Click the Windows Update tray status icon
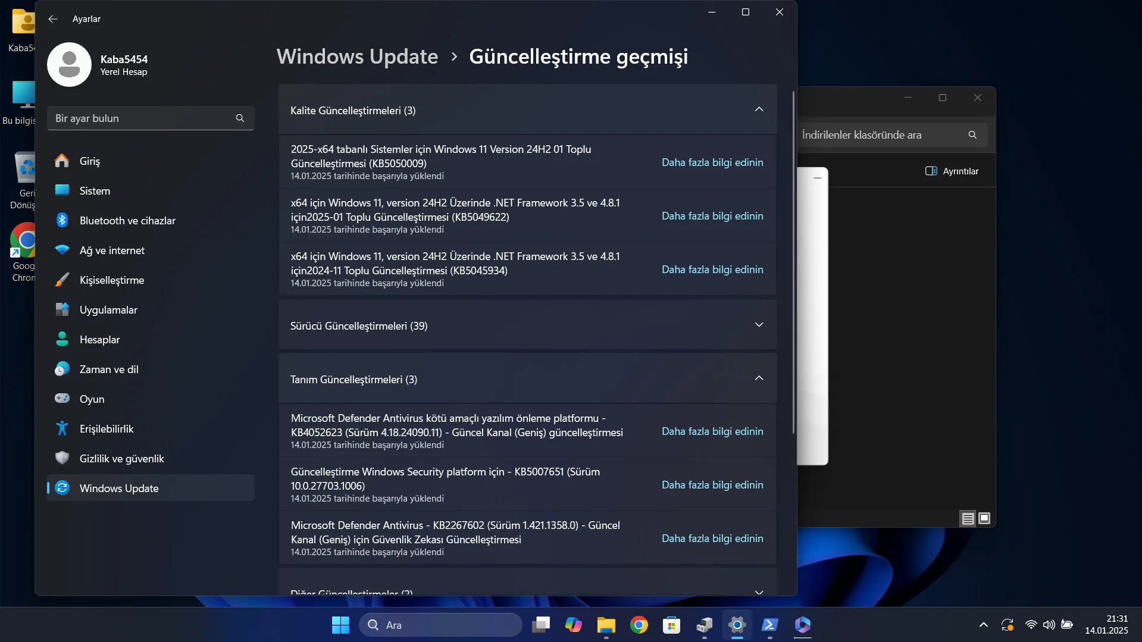Image resolution: width=1142 pixels, height=642 pixels. click(x=1007, y=625)
